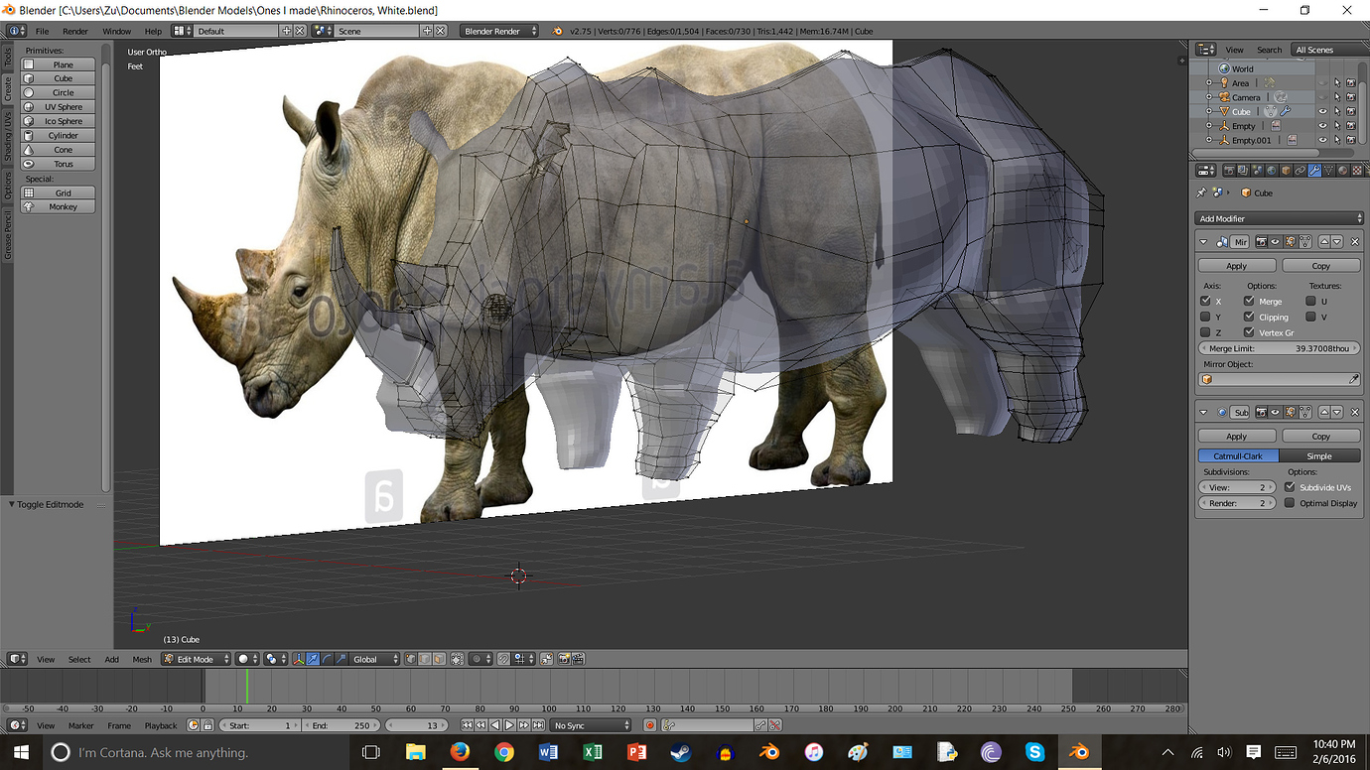Click the Merge Limit value field
Viewport: 1370px width, 770px height.
[1280, 348]
